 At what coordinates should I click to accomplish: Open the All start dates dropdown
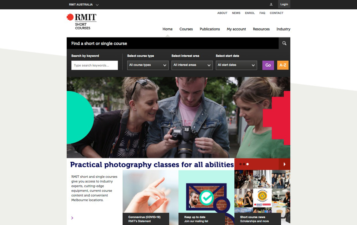coord(236,65)
